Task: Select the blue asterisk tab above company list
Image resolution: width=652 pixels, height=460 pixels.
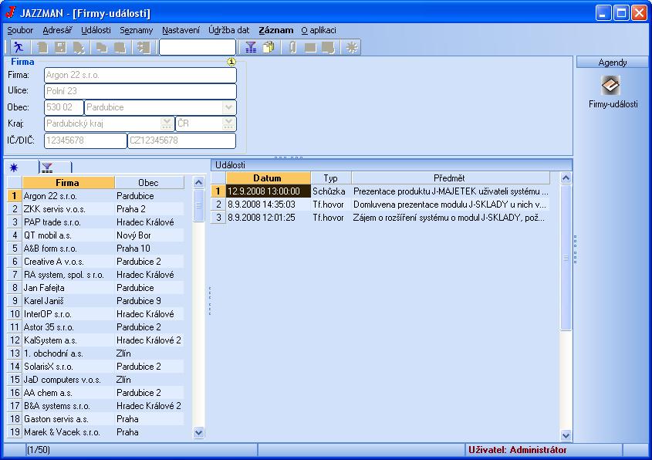Action: click(x=14, y=167)
